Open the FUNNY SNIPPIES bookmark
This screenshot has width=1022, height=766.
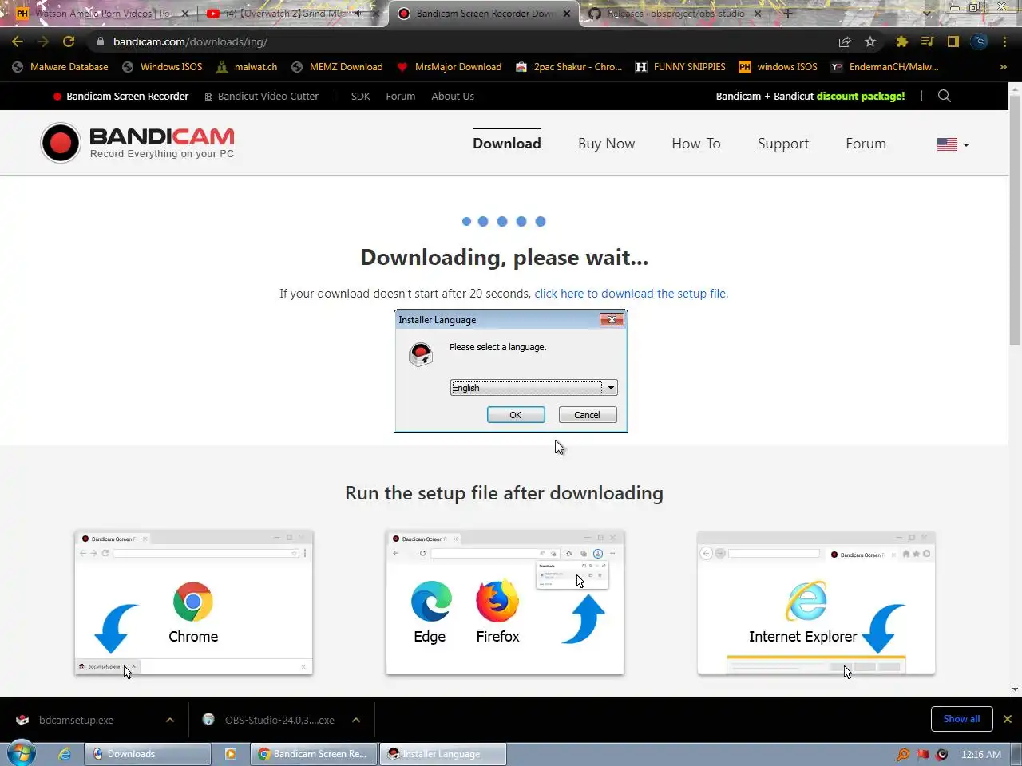[680, 67]
